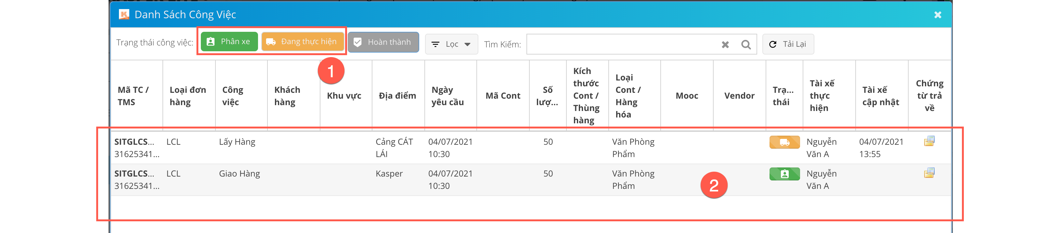Open the Lọc filter dropdown
The width and height of the screenshot is (1062, 233).
coord(451,44)
